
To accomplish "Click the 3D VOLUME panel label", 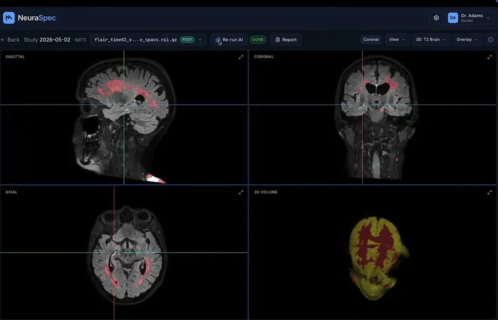I will tap(266, 192).
